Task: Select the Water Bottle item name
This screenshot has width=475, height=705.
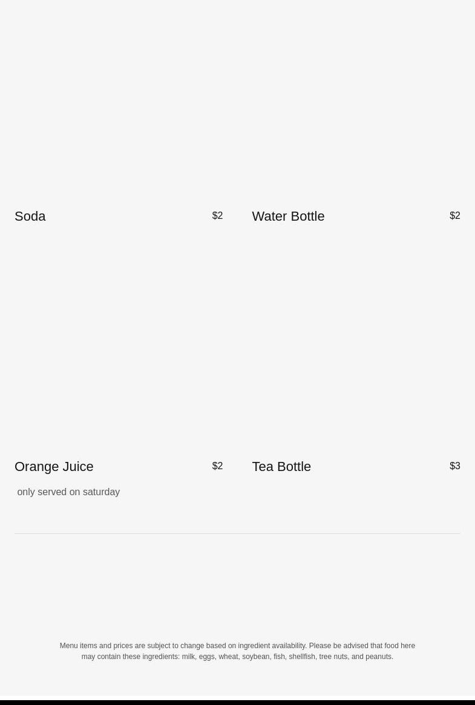Action: tap(288, 216)
